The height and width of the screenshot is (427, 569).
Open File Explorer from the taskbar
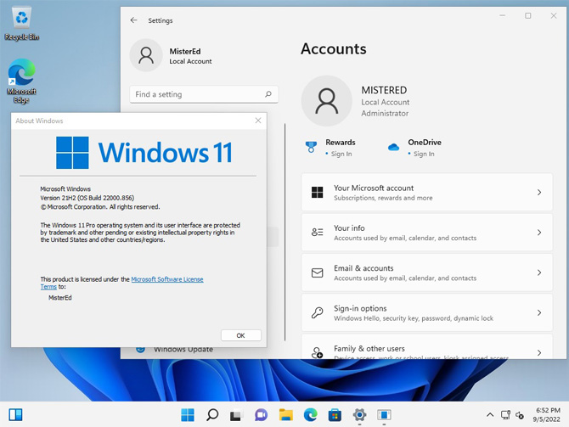tap(286, 415)
